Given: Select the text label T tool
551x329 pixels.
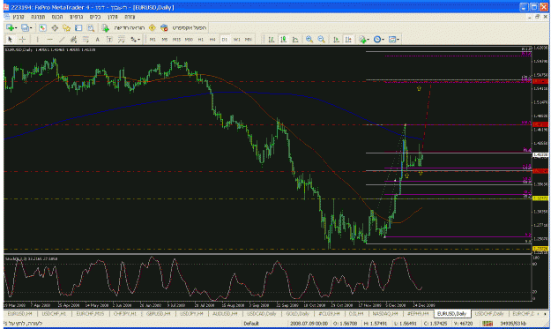Looking at the screenshot, I should (109, 40).
